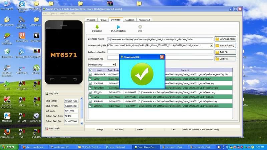Switch to the Readback tab
The image size is (267, 150).
(129, 20)
